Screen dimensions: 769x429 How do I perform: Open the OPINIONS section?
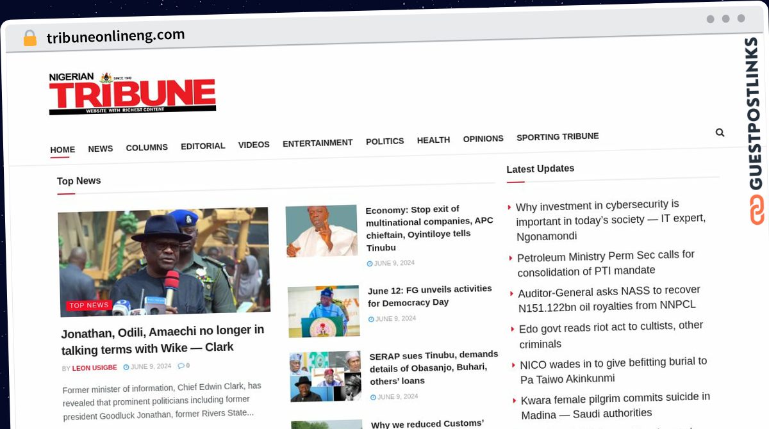483,138
